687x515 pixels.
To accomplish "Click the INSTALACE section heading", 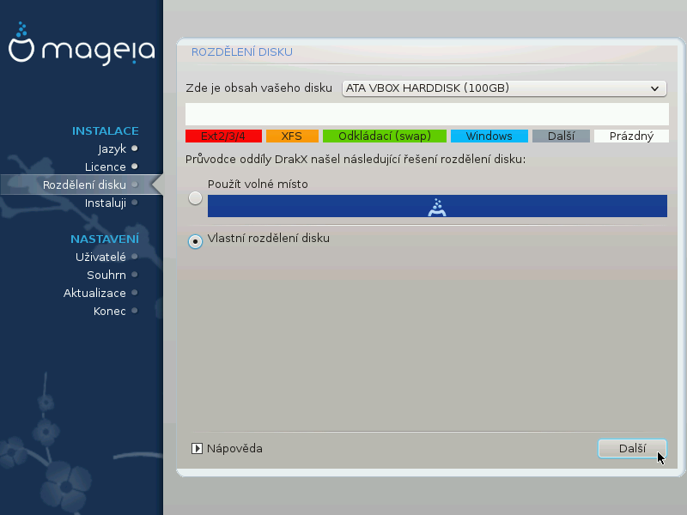I will pyautogui.click(x=105, y=131).
